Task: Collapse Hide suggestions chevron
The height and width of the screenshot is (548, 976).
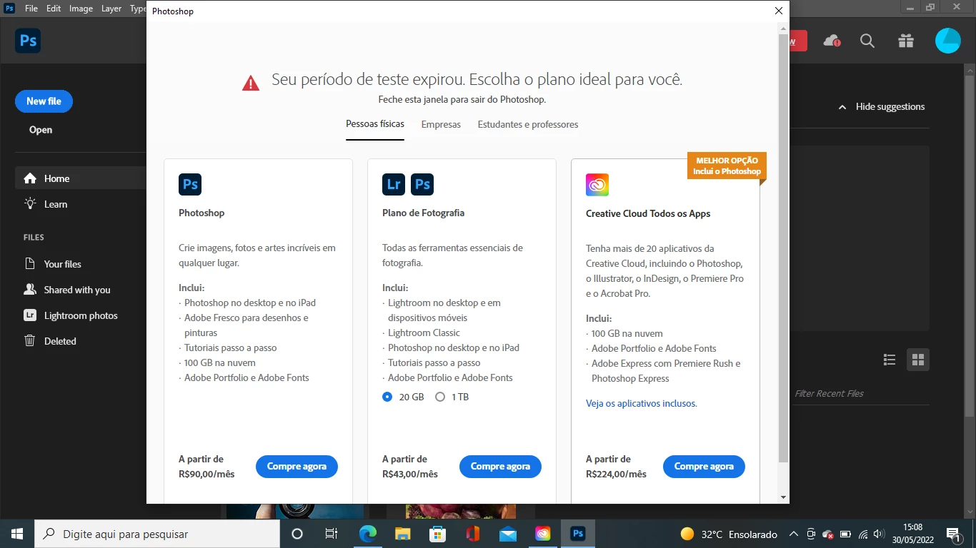Action: point(842,107)
